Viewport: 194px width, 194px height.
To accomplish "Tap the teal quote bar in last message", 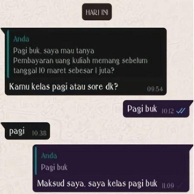I will tap(36, 161).
